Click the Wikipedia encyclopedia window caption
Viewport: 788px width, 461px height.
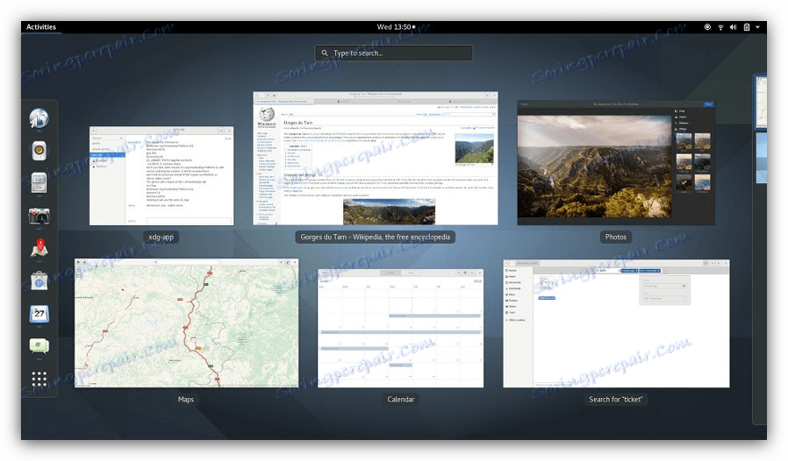tap(375, 237)
